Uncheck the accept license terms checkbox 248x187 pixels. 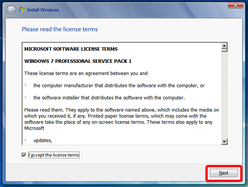[24, 155]
